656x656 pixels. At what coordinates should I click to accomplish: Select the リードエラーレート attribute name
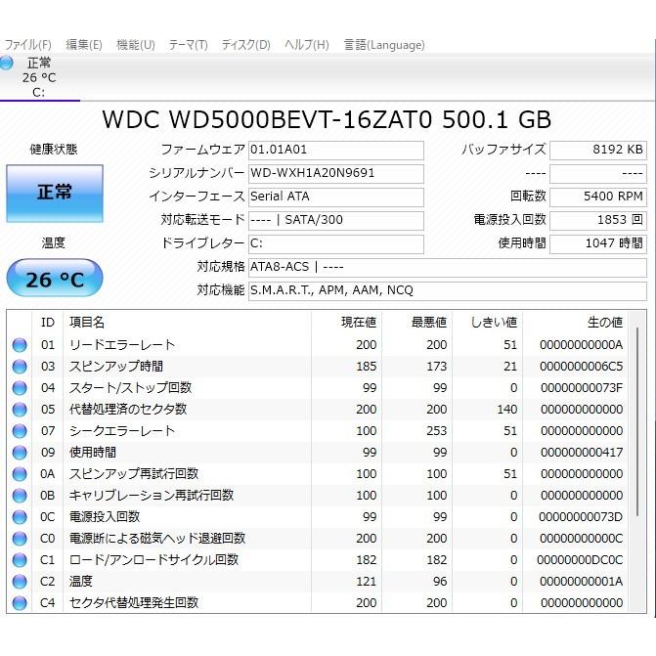[x=122, y=345]
